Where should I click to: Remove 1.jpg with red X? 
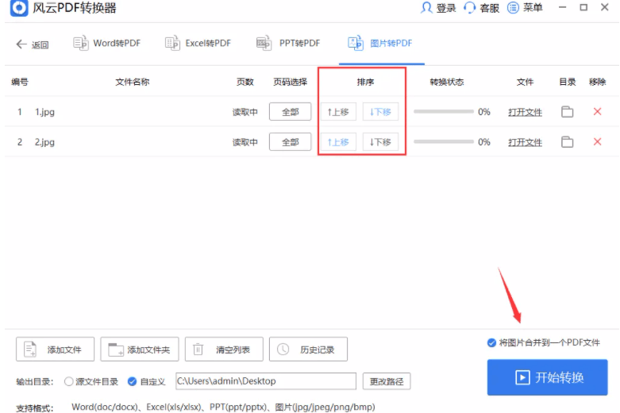598,111
